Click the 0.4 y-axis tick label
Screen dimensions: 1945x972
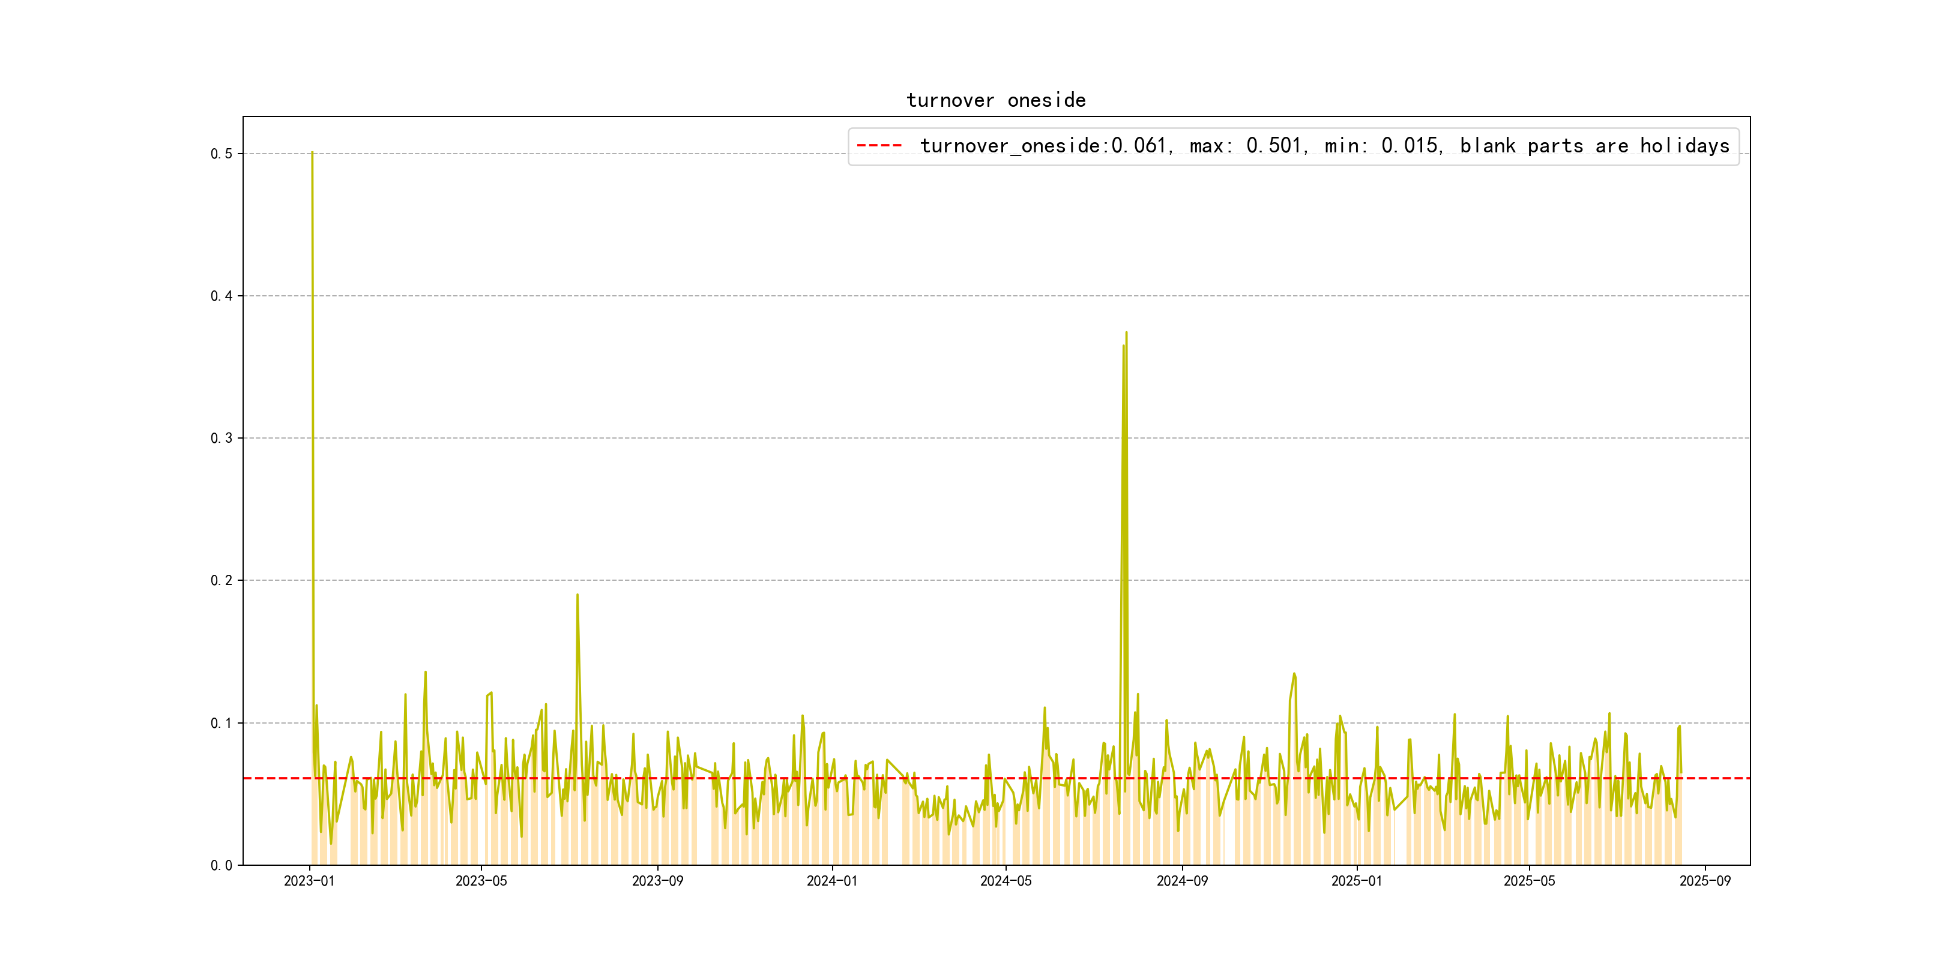222,296
